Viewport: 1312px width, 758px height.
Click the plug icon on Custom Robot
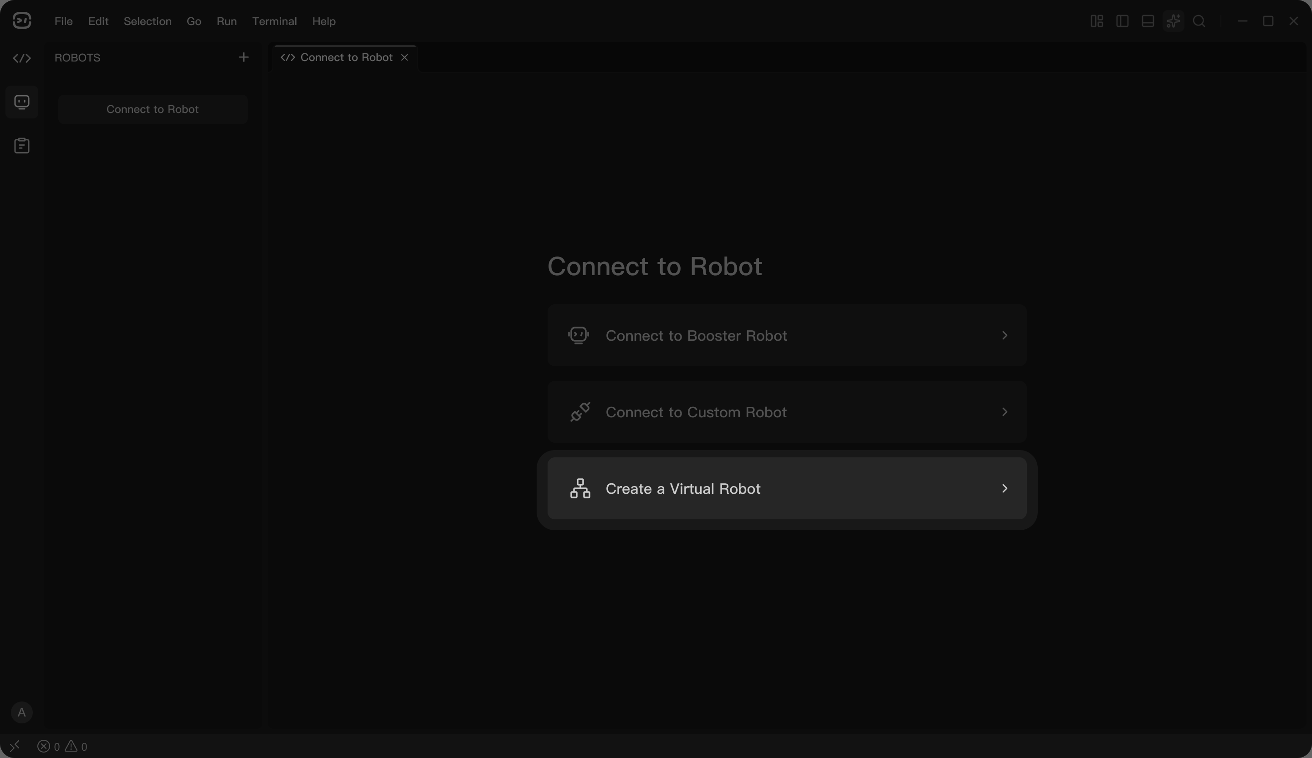coord(580,412)
